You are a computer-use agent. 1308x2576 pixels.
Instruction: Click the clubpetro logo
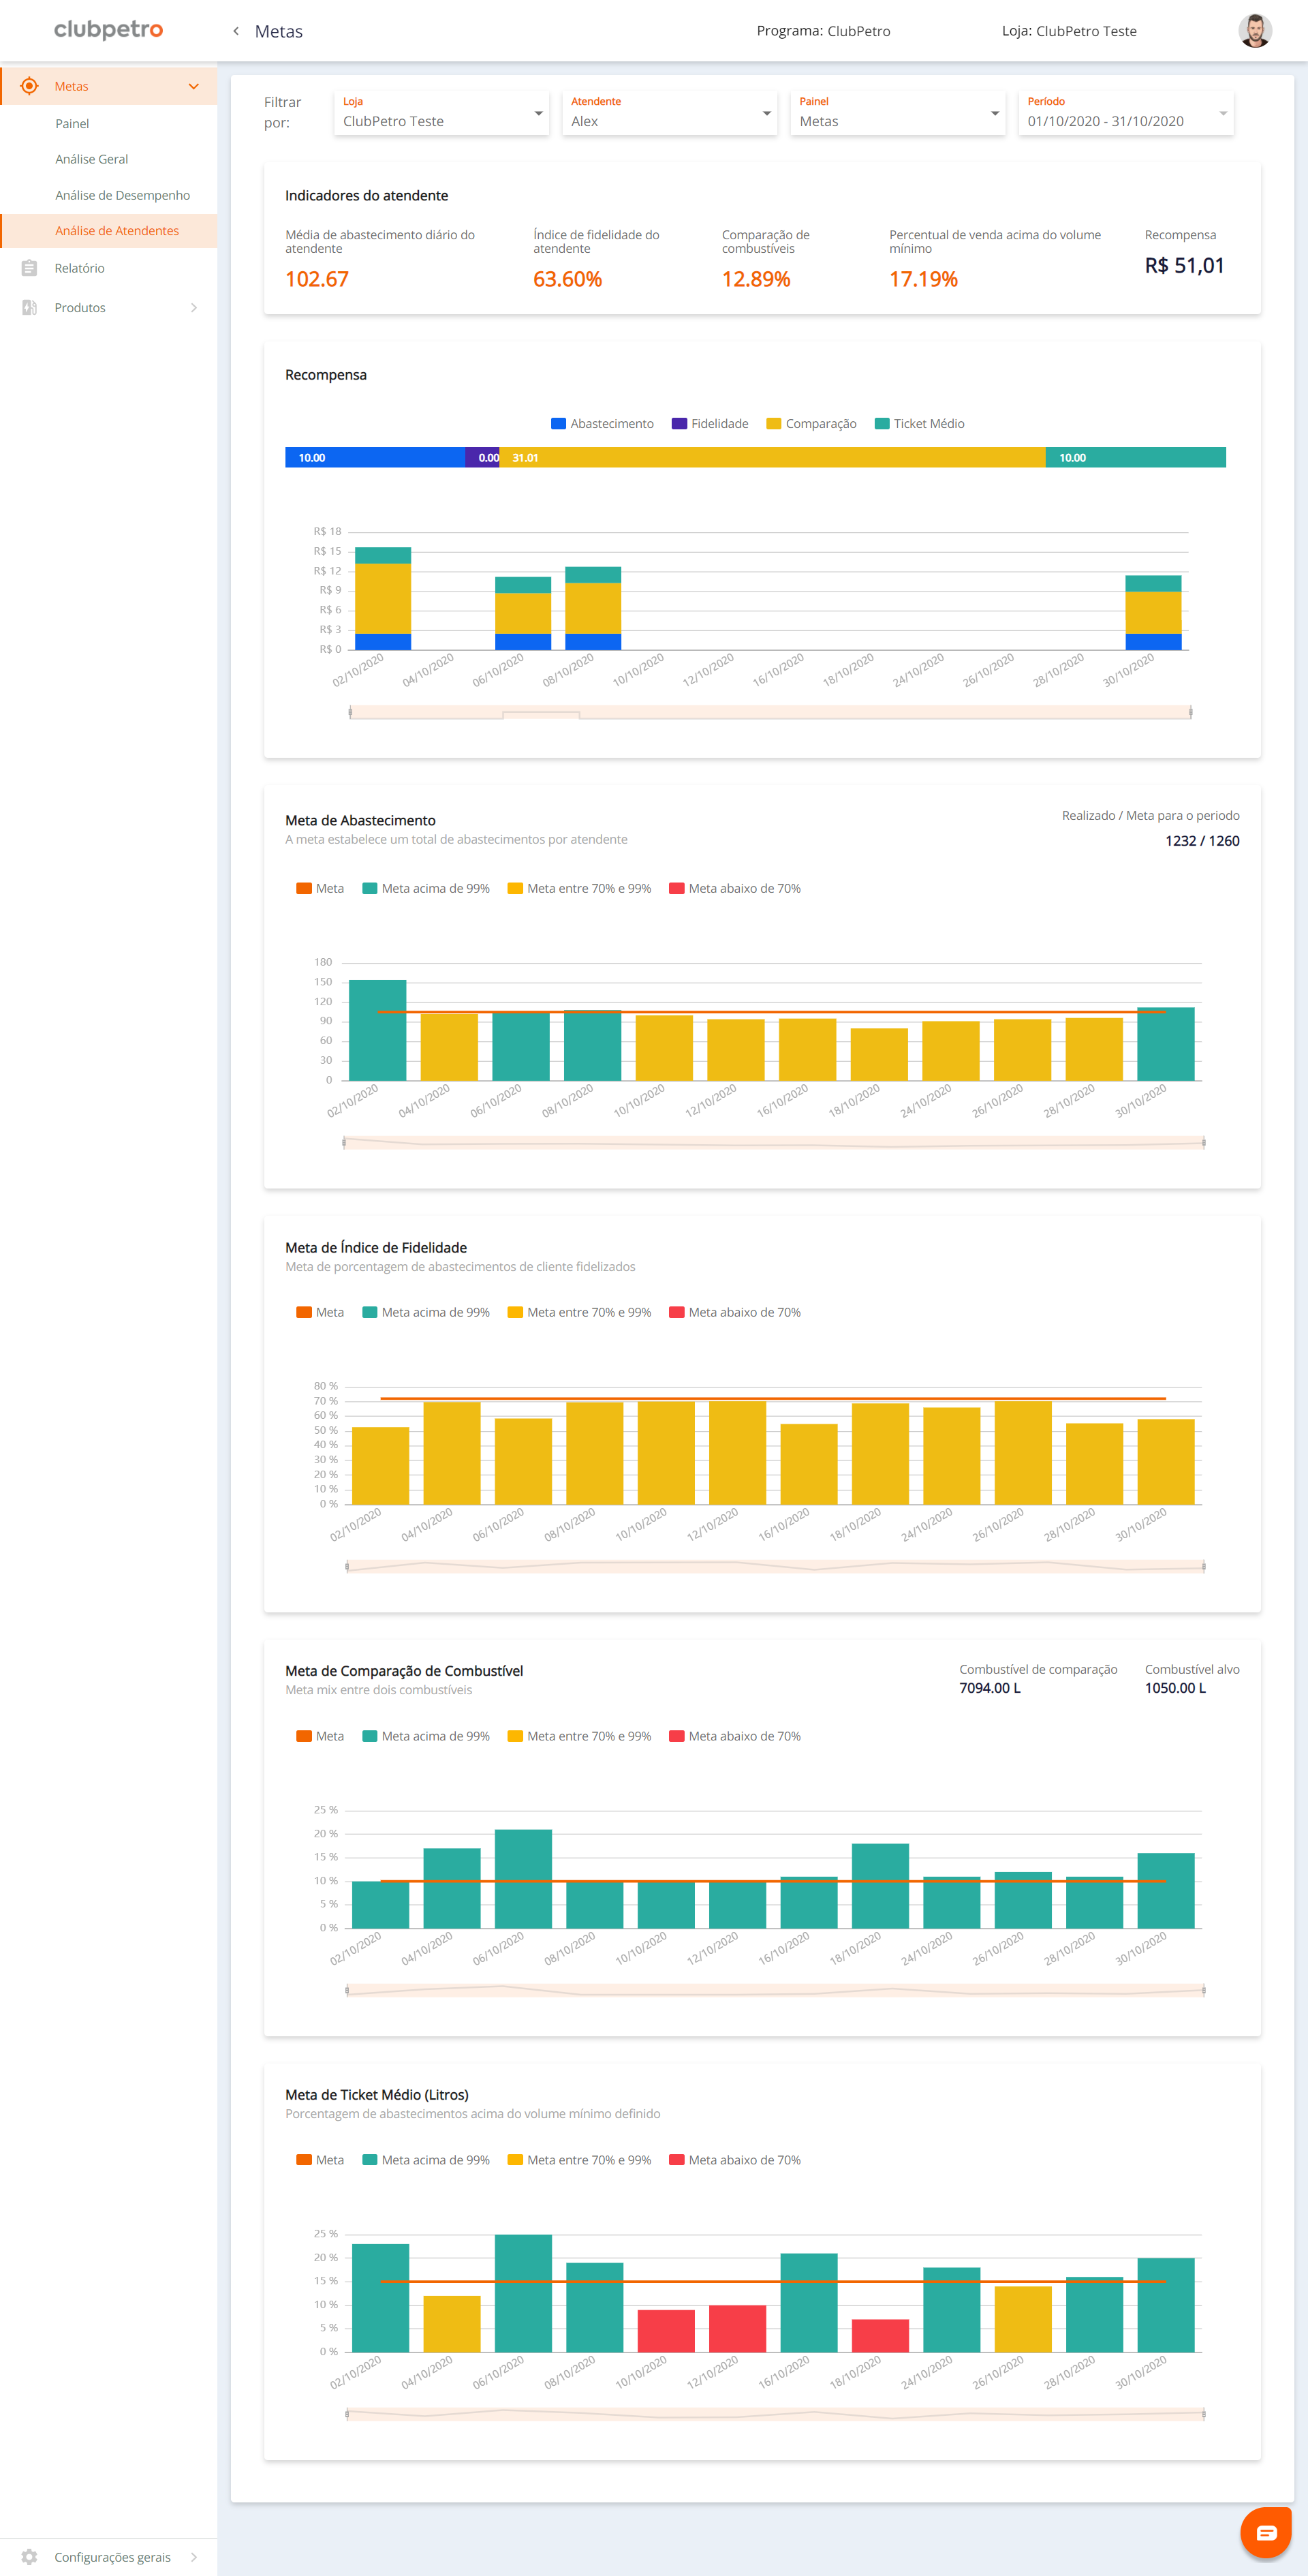(108, 30)
